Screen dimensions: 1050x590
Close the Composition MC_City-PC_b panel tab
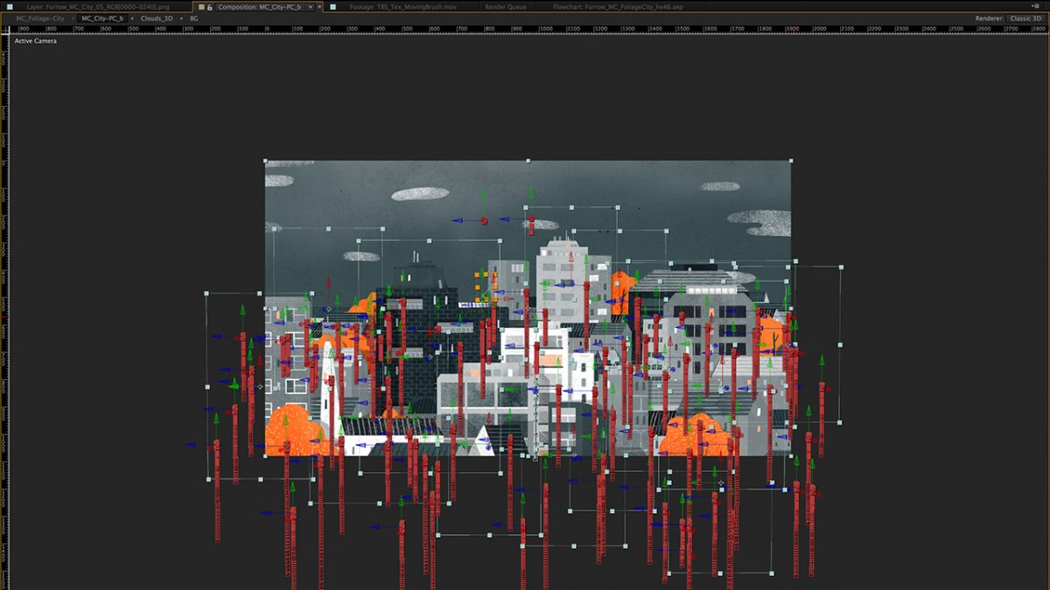(320, 7)
